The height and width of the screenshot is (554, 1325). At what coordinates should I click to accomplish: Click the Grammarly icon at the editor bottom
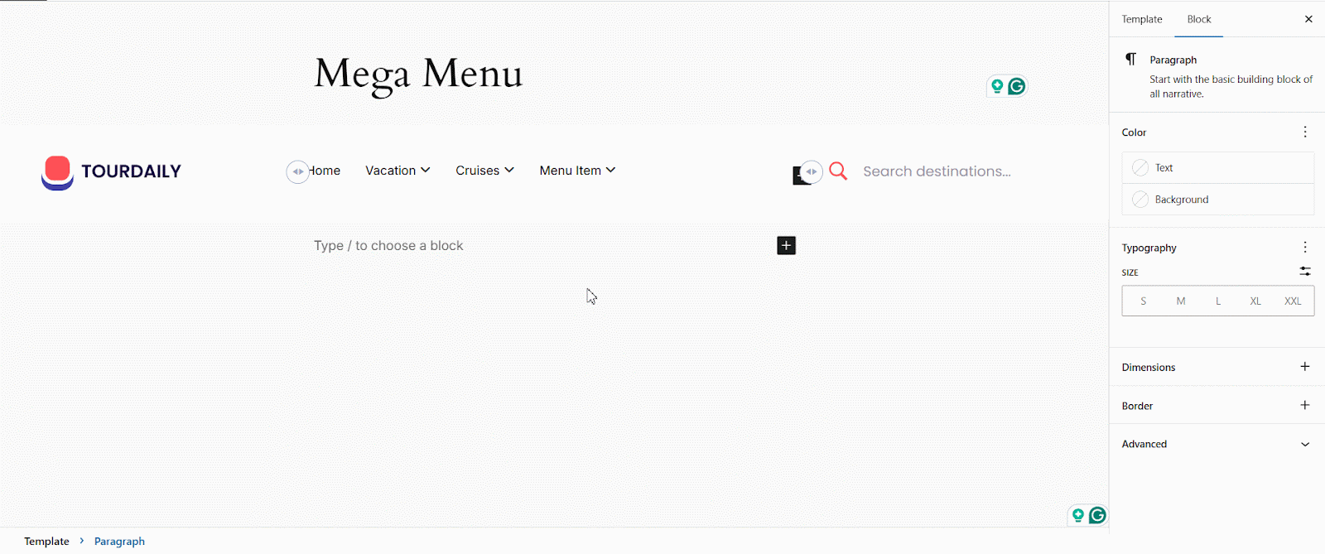tap(1098, 515)
